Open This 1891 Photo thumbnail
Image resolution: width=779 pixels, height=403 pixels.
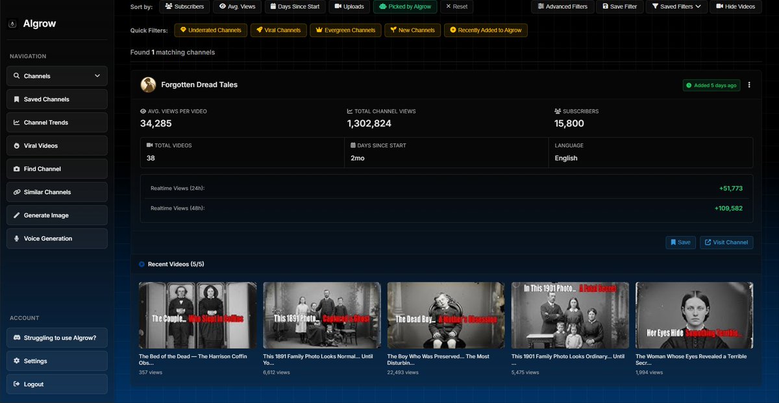click(321, 315)
